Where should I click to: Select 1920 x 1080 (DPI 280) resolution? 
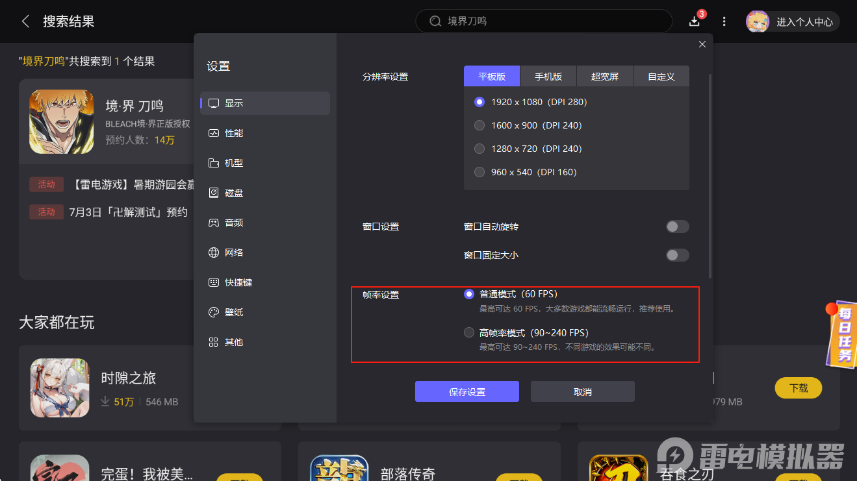pyautogui.click(x=480, y=102)
